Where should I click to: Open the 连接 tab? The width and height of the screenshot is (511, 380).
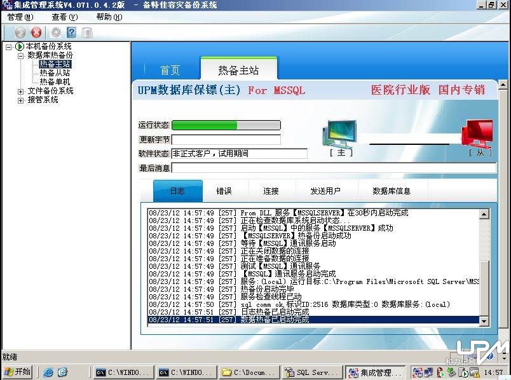point(271,191)
